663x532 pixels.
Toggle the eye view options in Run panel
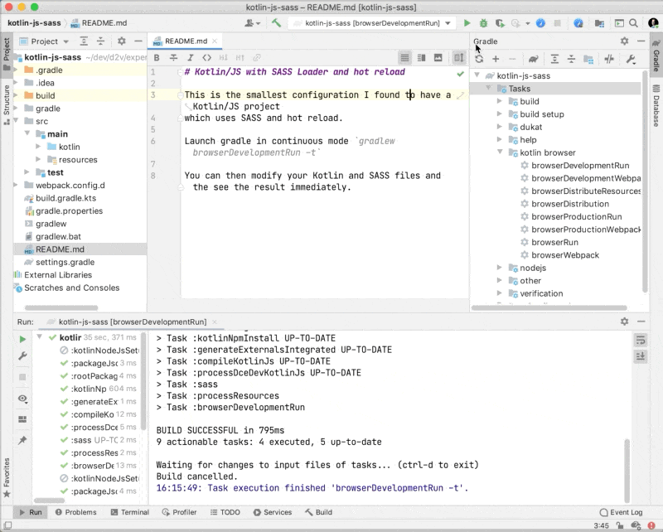(x=22, y=399)
